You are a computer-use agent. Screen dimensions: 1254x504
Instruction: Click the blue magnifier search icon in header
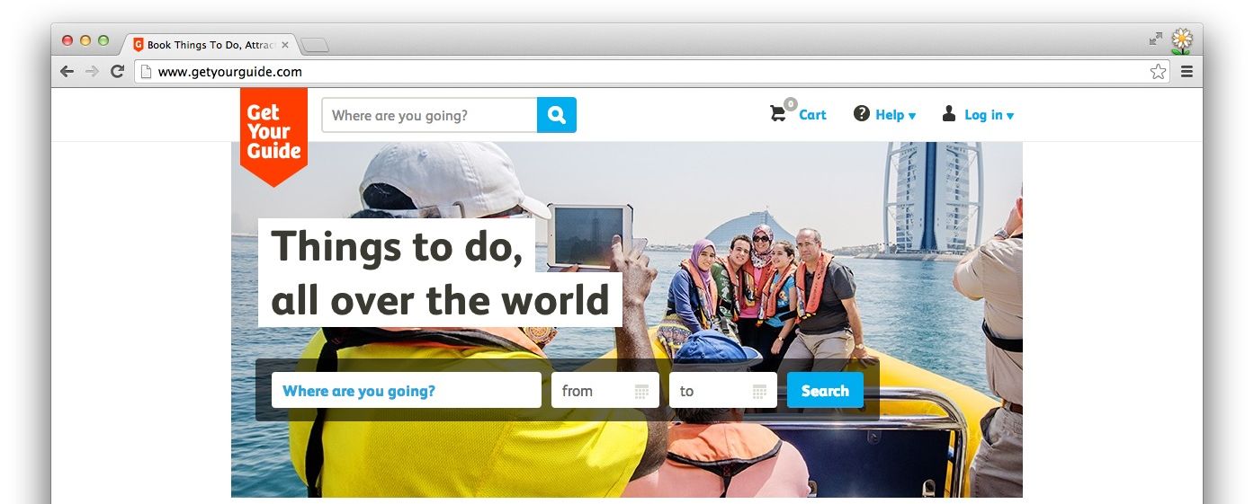pos(557,115)
